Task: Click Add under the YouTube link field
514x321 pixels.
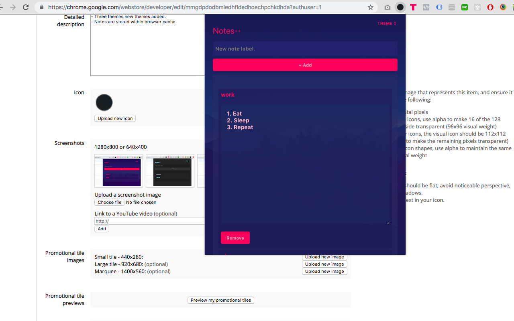Action: pyautogui.click(x=102, y=229)
